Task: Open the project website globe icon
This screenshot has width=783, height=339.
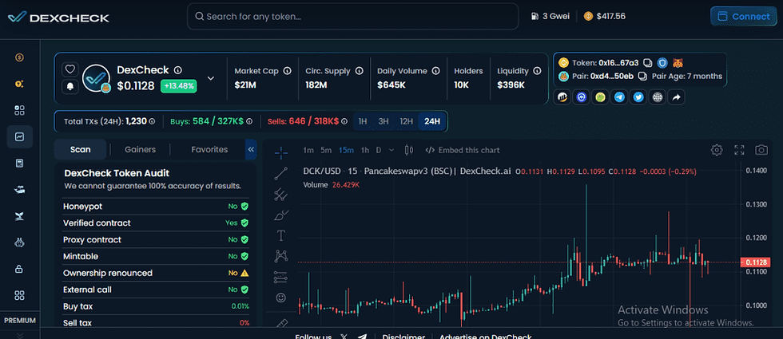Action: pyautogui.click(x=657, y=97)
